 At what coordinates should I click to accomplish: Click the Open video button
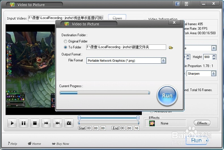[117, 18]
